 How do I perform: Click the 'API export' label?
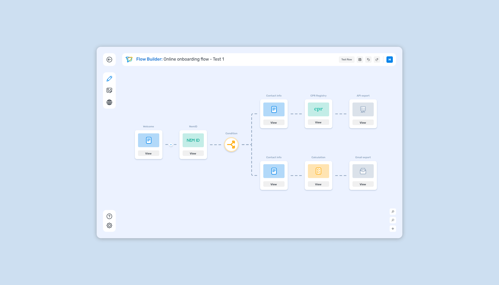coord(363,96)
